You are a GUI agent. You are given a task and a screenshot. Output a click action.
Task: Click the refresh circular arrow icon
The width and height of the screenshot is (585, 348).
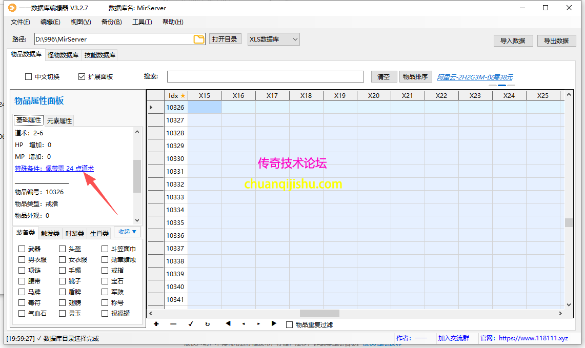[x=208, y=324]
